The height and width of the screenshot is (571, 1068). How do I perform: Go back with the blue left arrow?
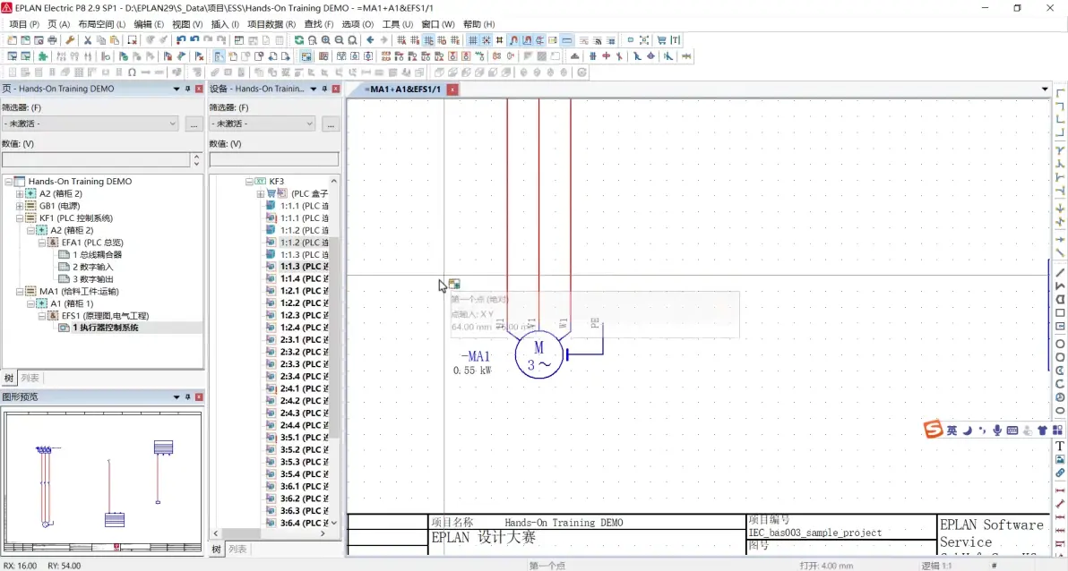[x=371, y=40]
